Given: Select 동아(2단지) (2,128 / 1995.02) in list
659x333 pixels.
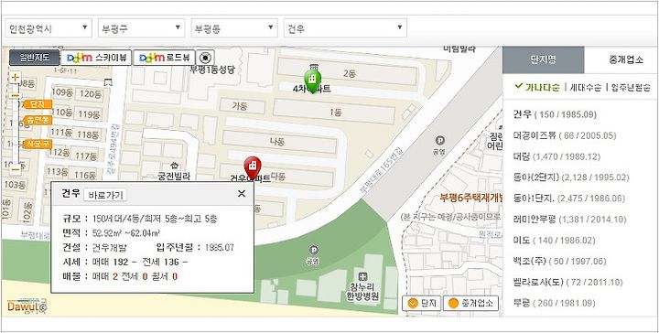Looking at the screenshot, I should (x=571, y=177).
